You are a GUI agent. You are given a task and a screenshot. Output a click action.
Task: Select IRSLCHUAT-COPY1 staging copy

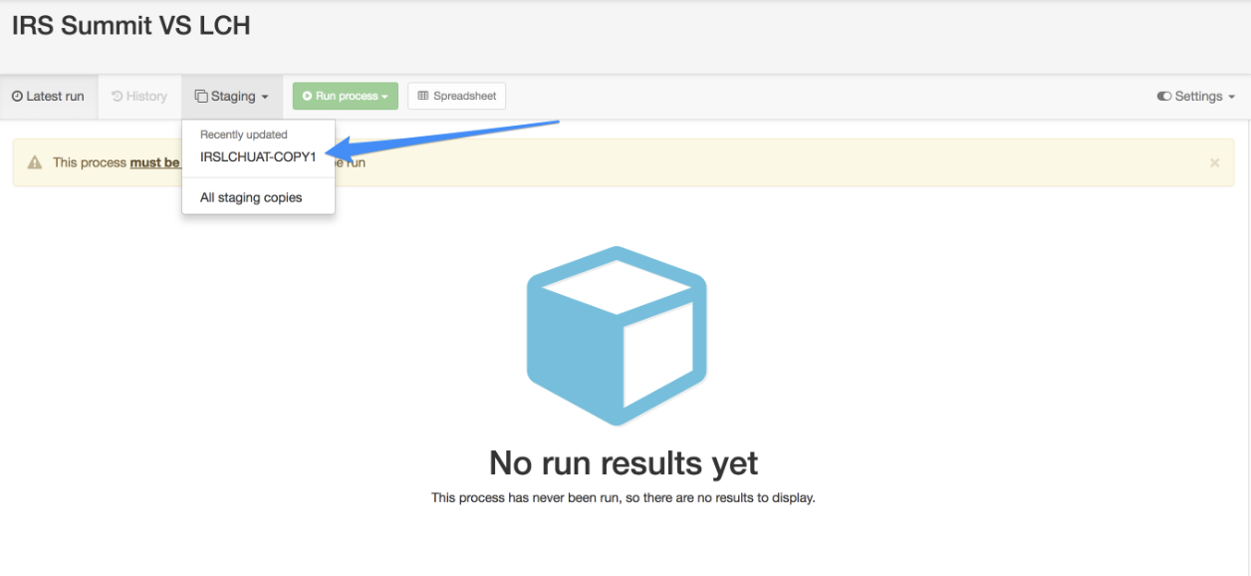(x=258, y=156)
